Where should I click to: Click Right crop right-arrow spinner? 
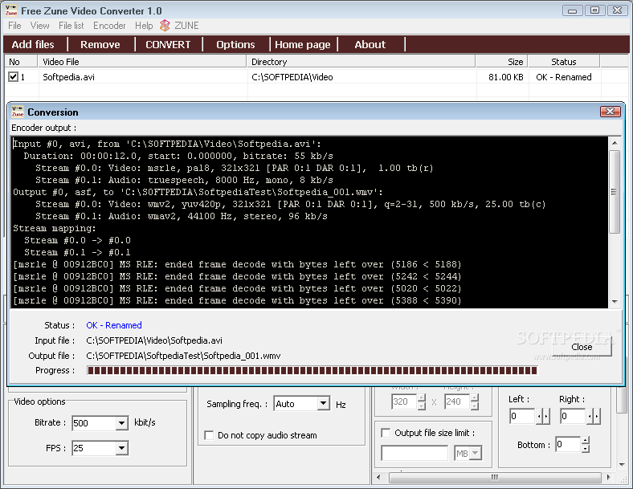(597, 416)
